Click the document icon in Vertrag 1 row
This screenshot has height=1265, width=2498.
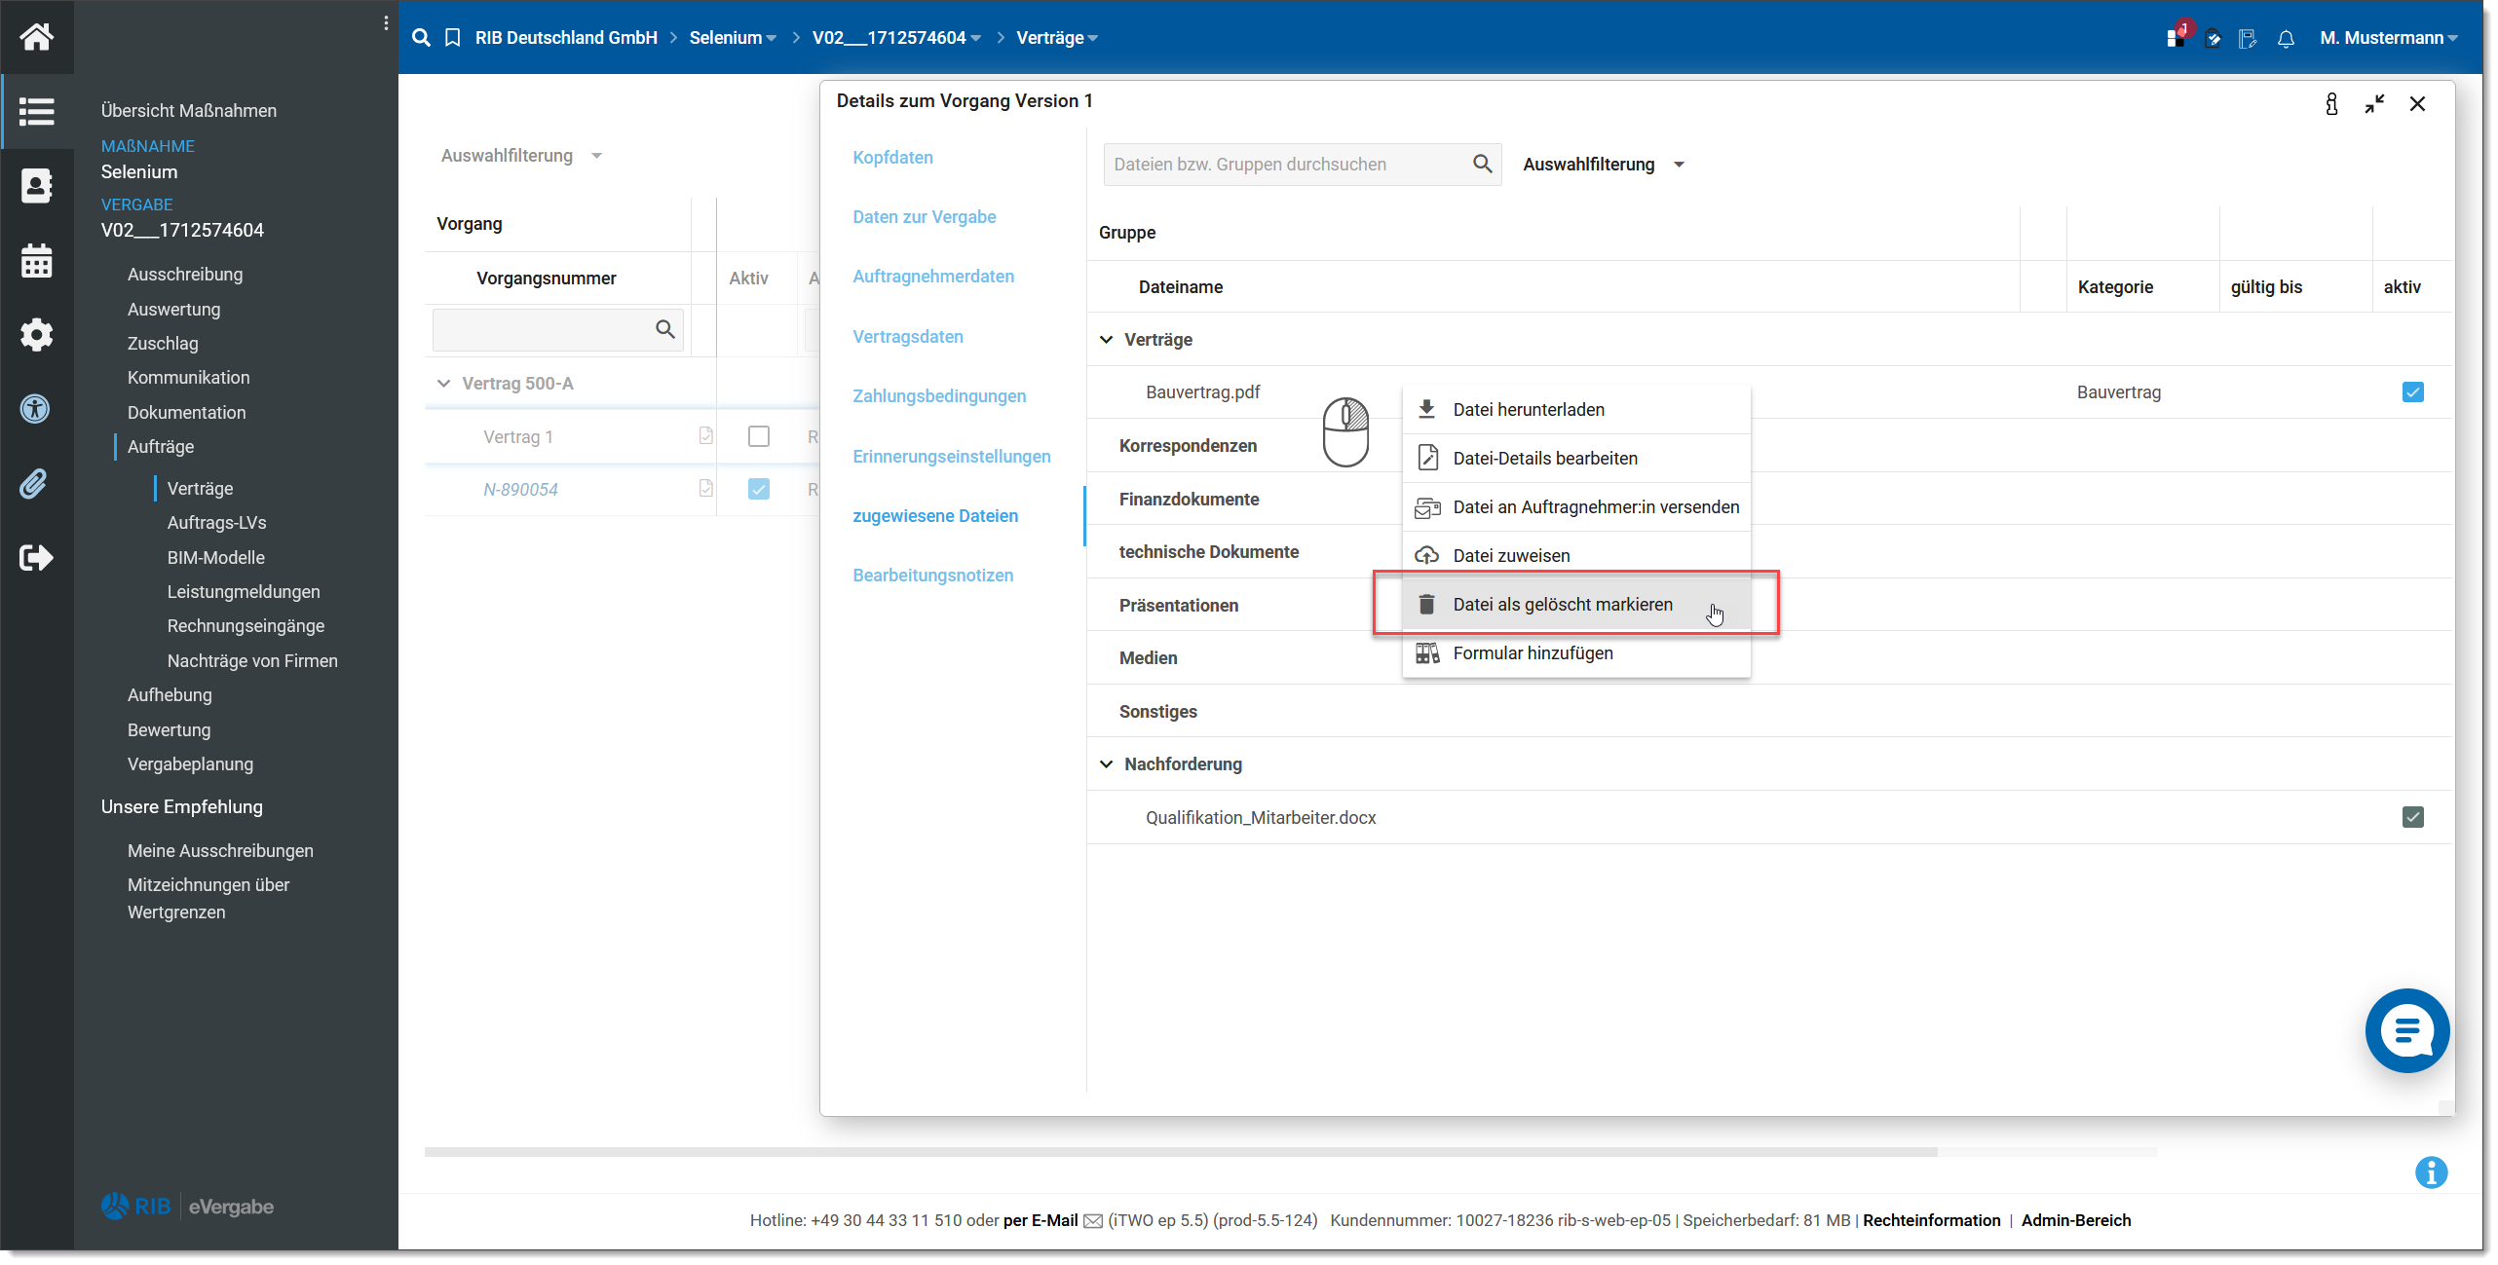coord(705,435)
